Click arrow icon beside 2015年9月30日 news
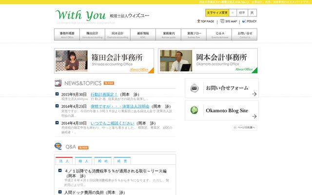This screenshot has height=195, width=312. [x=57, y=94]
